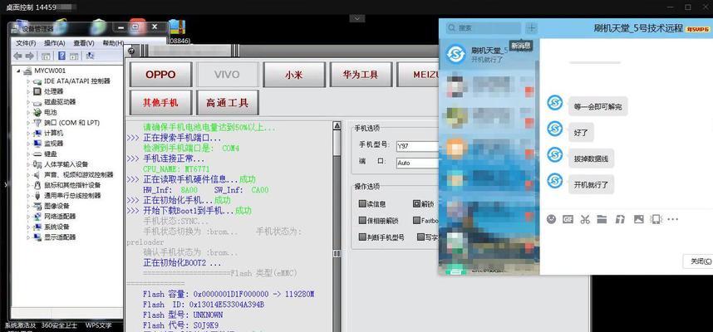Click the 关闭(C) button in chat

tap(698, 261)
